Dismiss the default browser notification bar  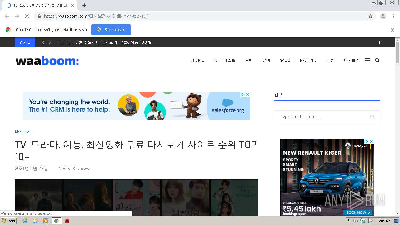392,30
